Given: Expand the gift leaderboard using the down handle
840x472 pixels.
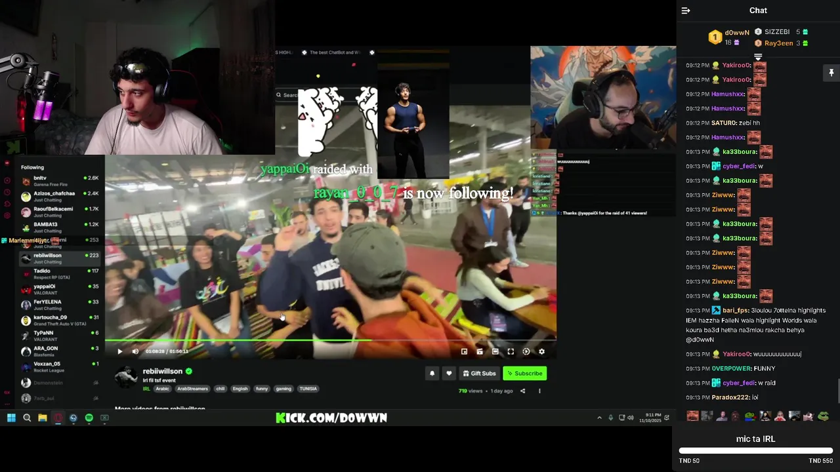Looking at the screenshot, I should pos(758,57).
